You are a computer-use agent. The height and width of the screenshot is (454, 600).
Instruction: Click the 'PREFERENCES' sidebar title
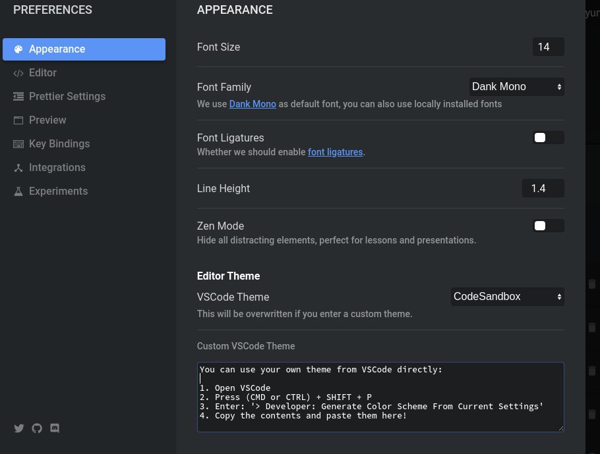(x=53, y=10)
